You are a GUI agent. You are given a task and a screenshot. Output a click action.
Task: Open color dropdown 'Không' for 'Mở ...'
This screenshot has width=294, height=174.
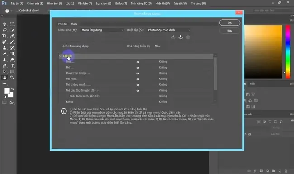[x=163, y=67]
